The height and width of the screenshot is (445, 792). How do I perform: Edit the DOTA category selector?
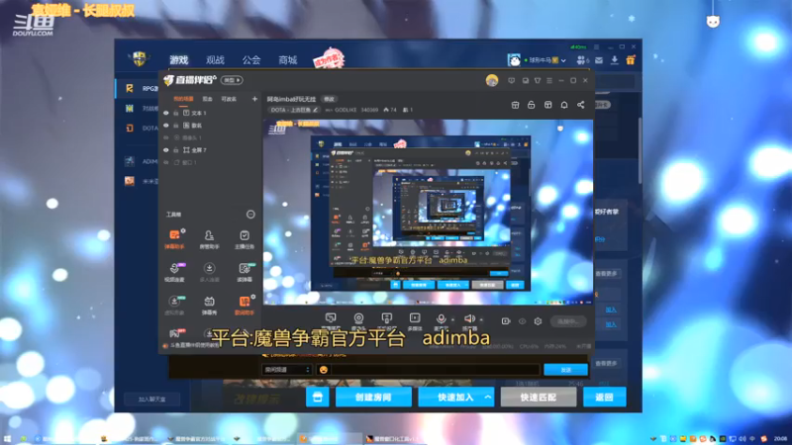pyautogui.click(x=294, y=110)
